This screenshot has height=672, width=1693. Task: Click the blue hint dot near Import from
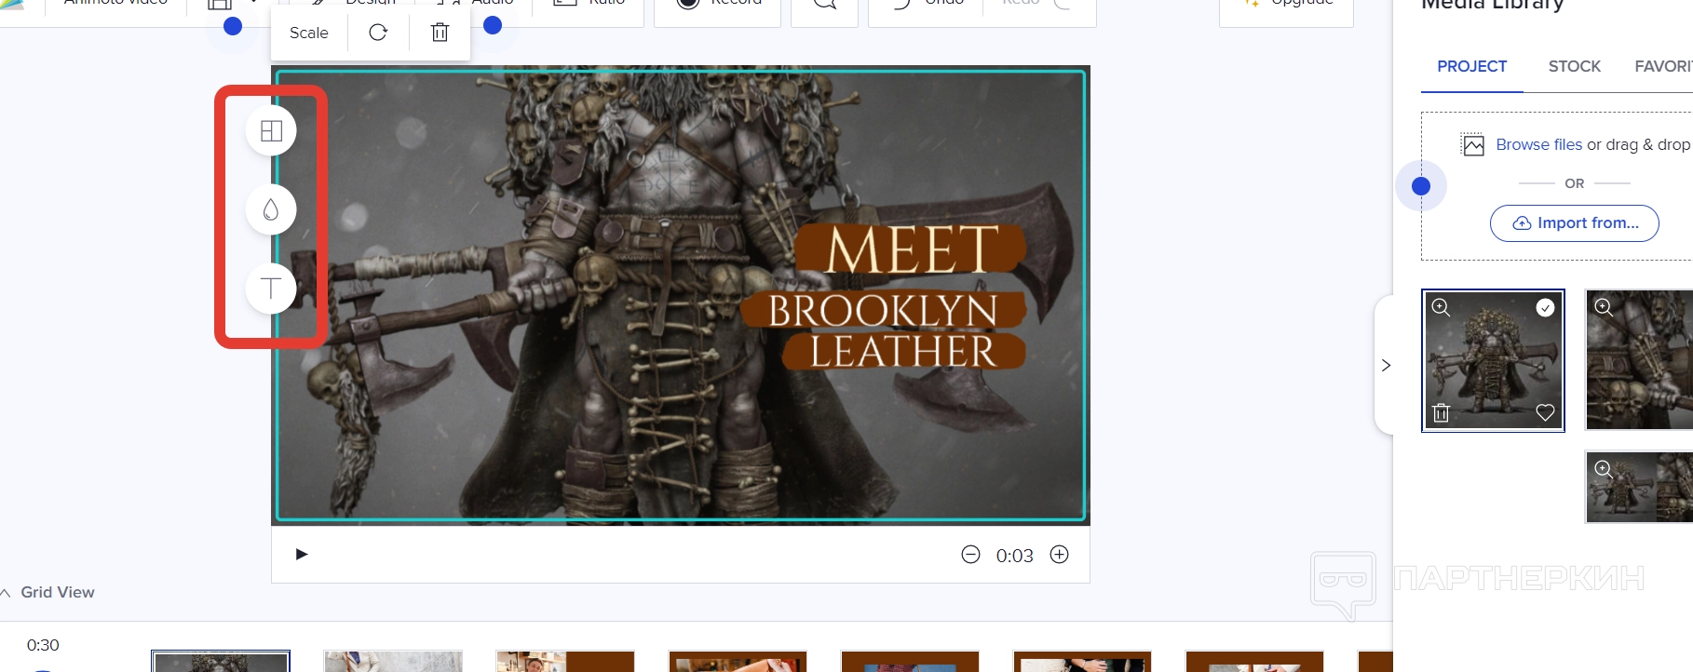pos(1421,186)
